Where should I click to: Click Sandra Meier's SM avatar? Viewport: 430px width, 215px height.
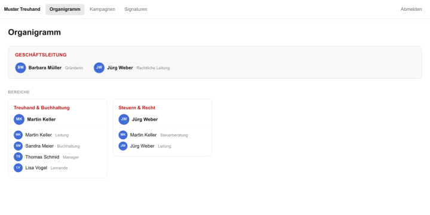(18, 146)
